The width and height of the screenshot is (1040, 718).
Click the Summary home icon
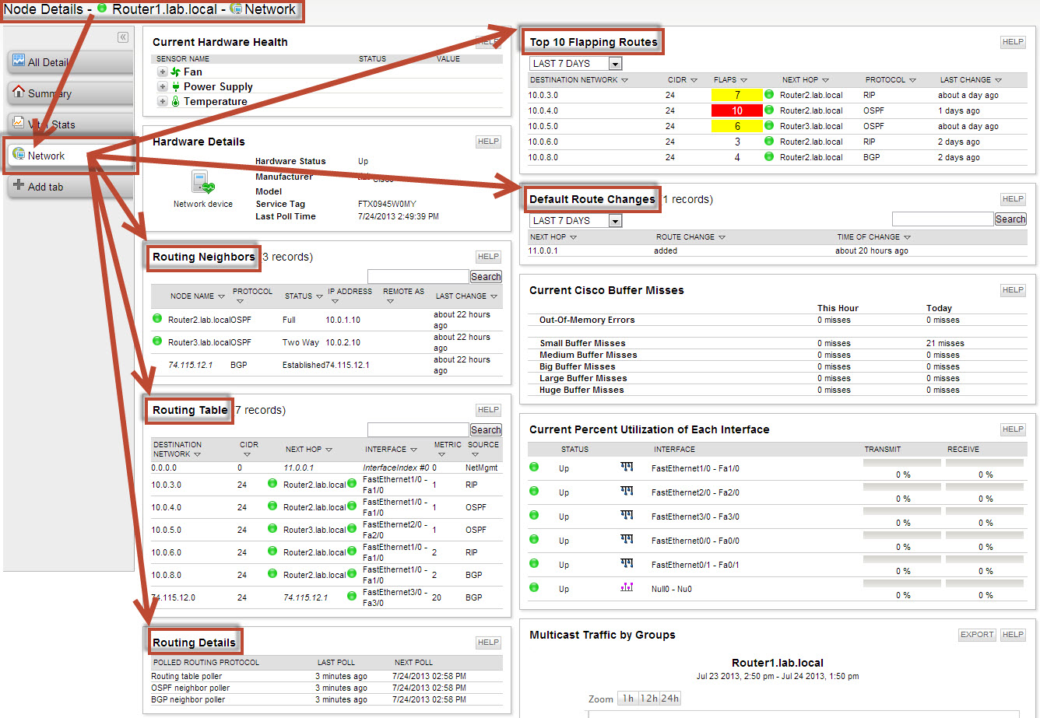(19, 93)
